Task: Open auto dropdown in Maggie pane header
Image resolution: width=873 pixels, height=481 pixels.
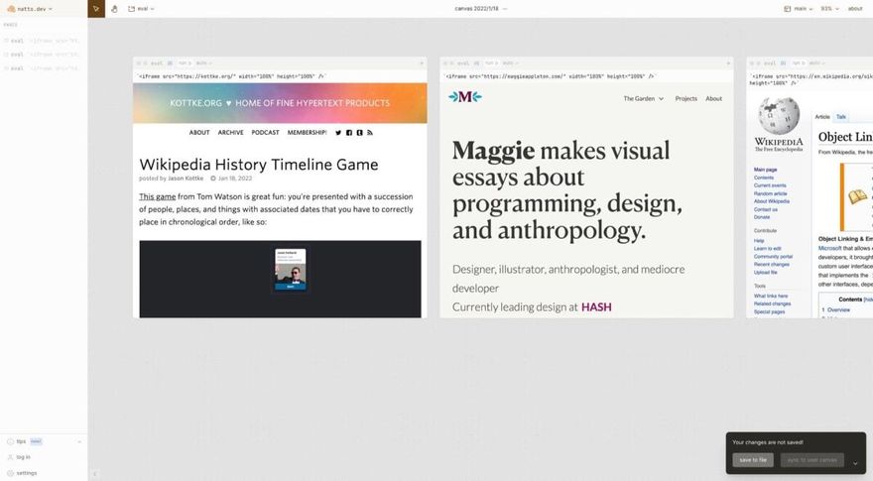Action: click(511, 63)
